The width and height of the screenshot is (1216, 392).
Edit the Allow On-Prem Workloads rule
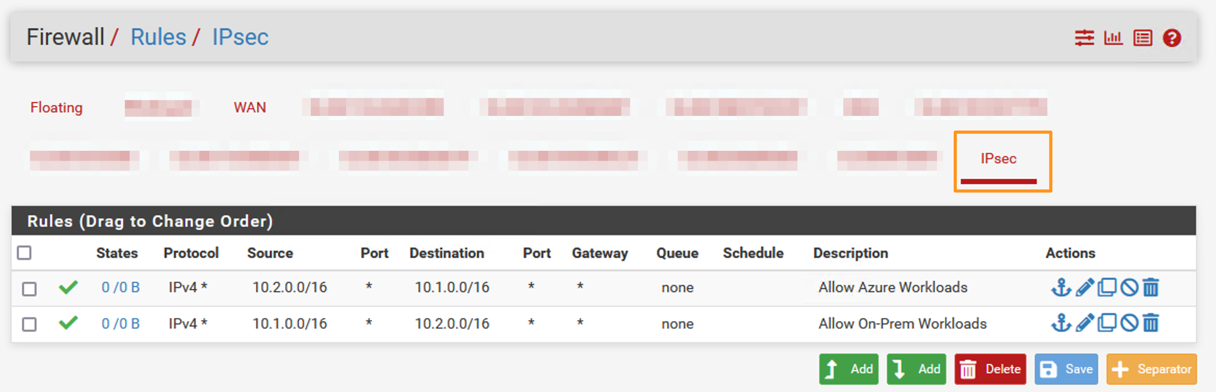(x=1084, y=323)
